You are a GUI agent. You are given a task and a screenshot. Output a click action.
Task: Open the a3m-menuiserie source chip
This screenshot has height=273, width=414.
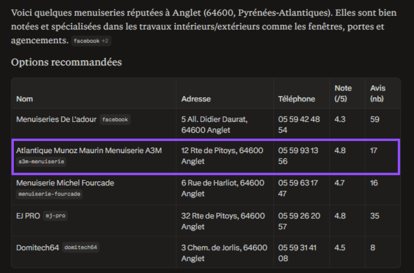tap(41, 161)
